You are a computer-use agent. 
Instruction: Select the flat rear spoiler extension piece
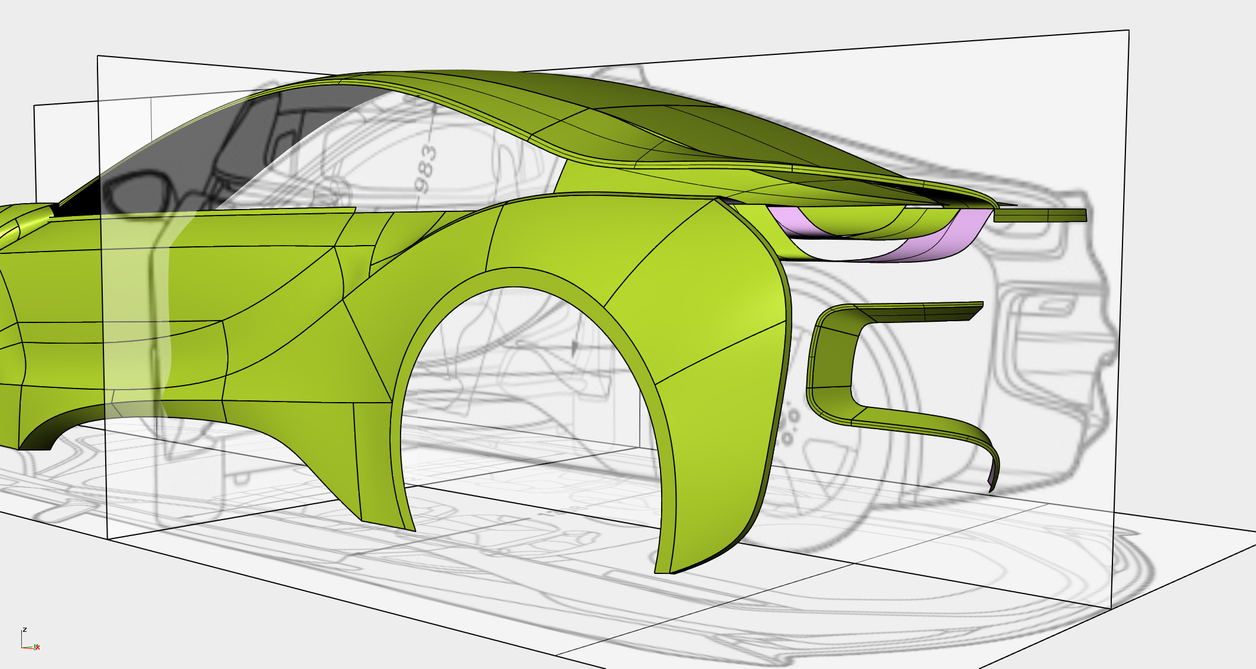coord(1040,216)
